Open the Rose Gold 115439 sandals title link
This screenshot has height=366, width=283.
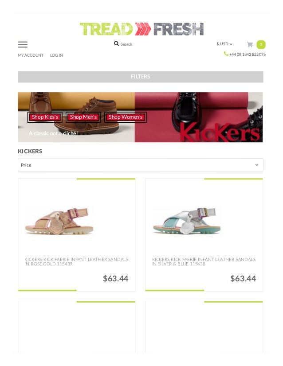(76, 262)
